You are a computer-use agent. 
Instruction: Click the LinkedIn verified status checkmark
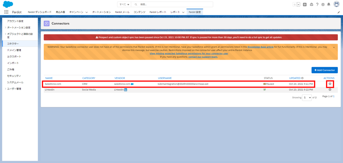(x=265, y=89)
